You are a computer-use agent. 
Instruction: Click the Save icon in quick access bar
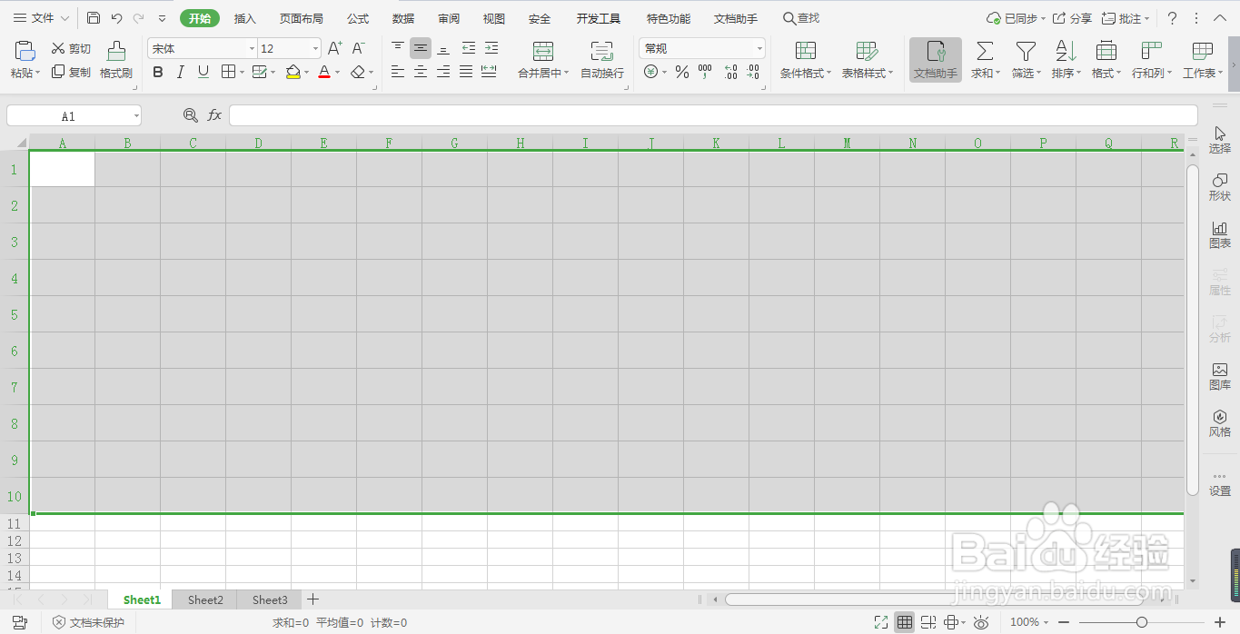pyautogui.click(x=94, y=18)
